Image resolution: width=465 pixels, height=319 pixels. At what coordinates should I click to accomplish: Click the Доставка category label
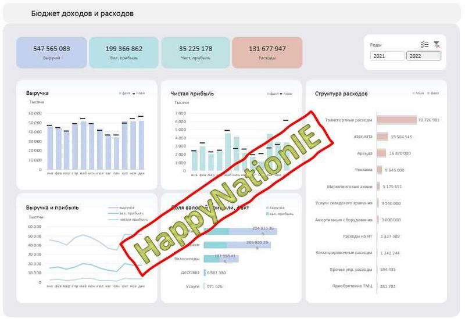click(190, 272)
